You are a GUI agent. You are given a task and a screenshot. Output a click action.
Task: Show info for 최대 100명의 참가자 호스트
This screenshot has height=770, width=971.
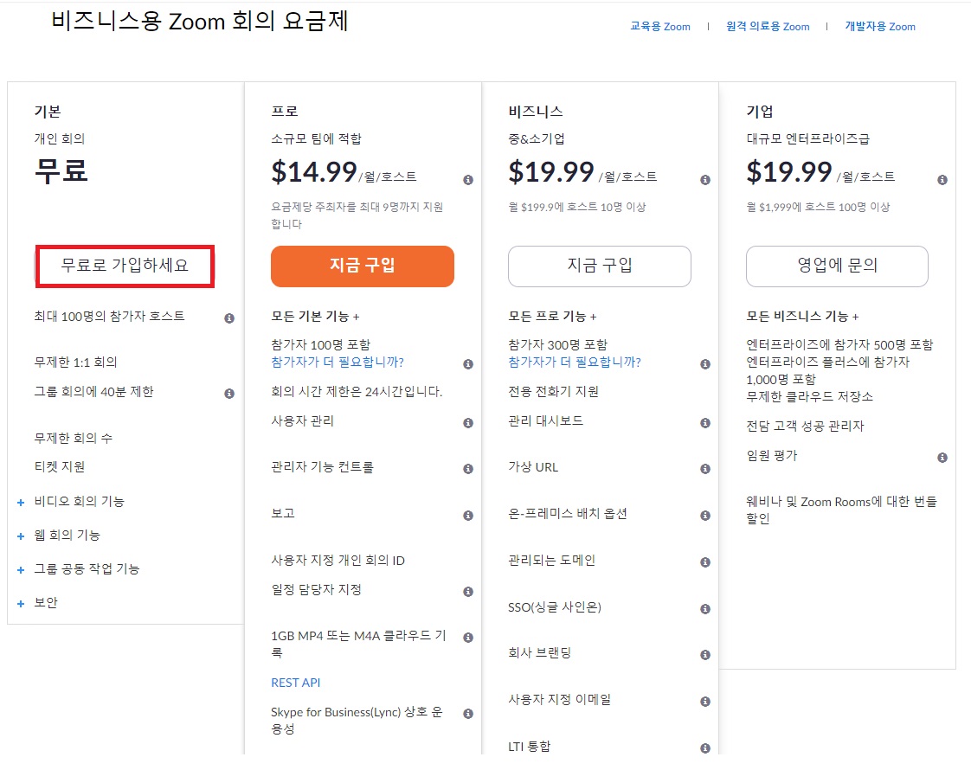coord(229,318)
